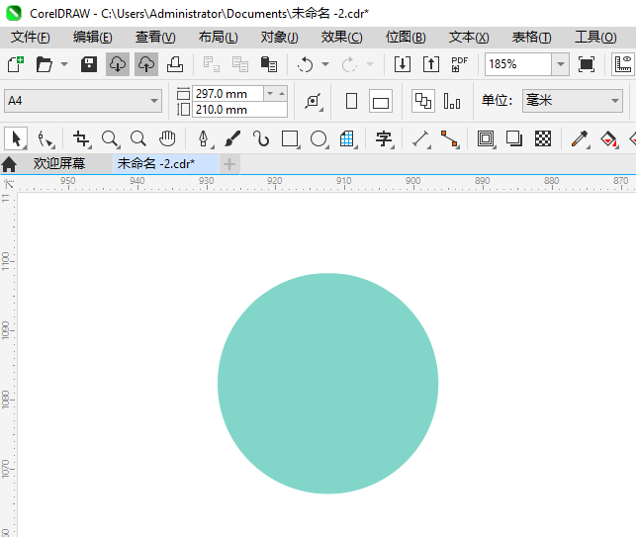The height and width of the screenshot is (537, 636).
Task: Click the New document icon
Action: pos(16,64)
